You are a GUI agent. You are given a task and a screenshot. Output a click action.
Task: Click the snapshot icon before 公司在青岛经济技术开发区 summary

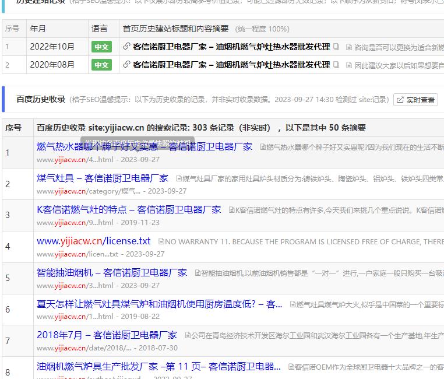point(188,335)
